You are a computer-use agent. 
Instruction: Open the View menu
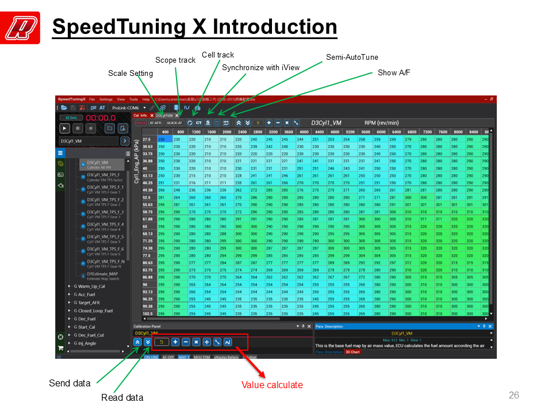[x=121, y=99]
